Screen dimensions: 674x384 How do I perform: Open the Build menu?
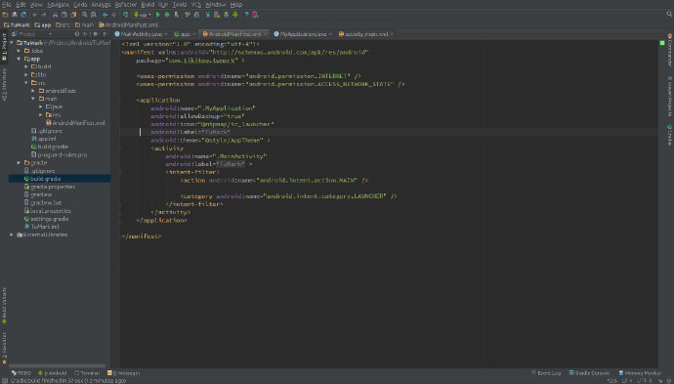coord(147,4)
